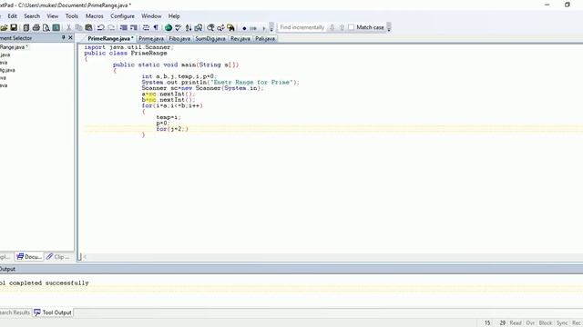Click 'completed successfully' text in Tool Output
This screenshot has width=583, height=327.
coord(48,282)
